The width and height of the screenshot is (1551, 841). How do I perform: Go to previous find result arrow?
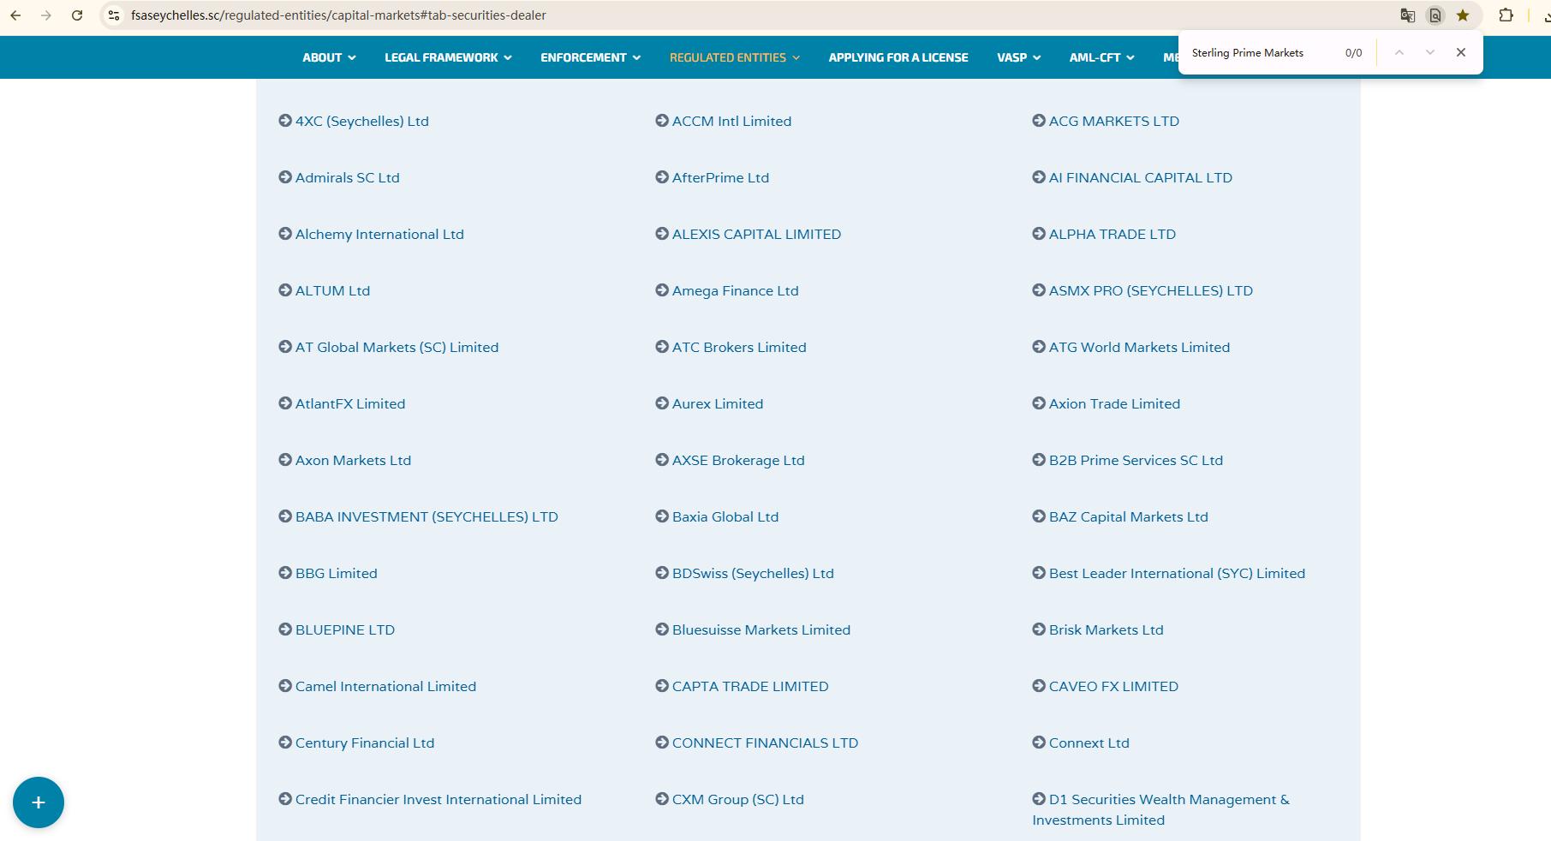(x=1399, y=52)
